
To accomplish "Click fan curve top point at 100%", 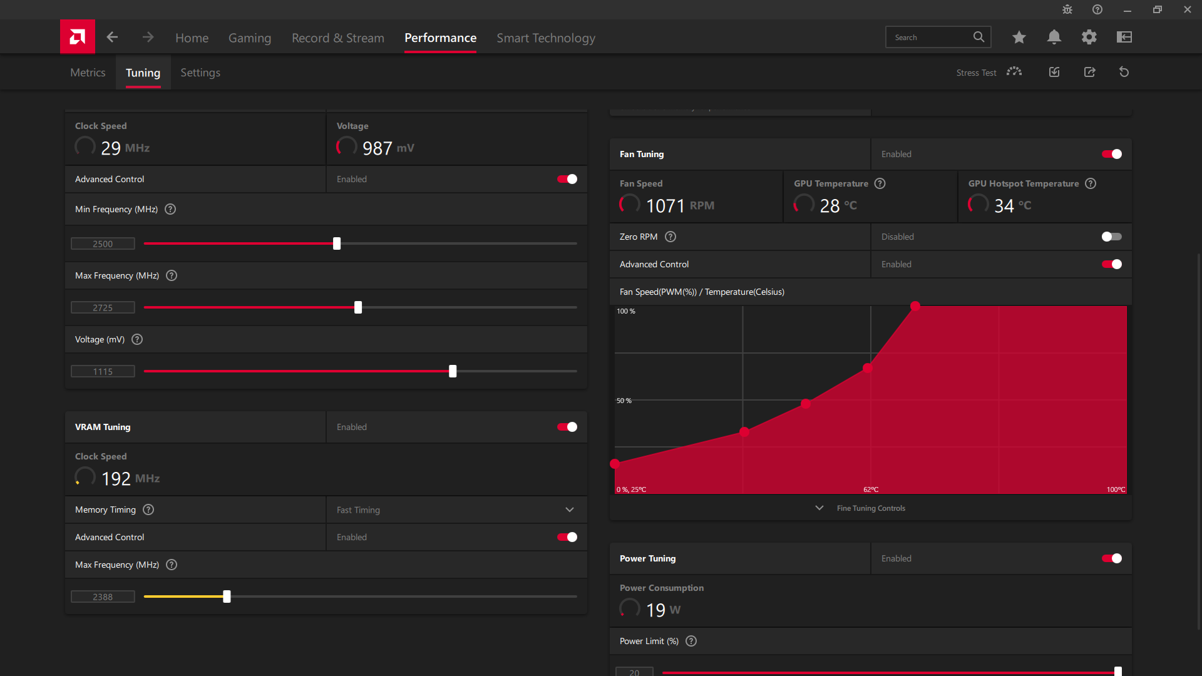I will coord(915,306).
